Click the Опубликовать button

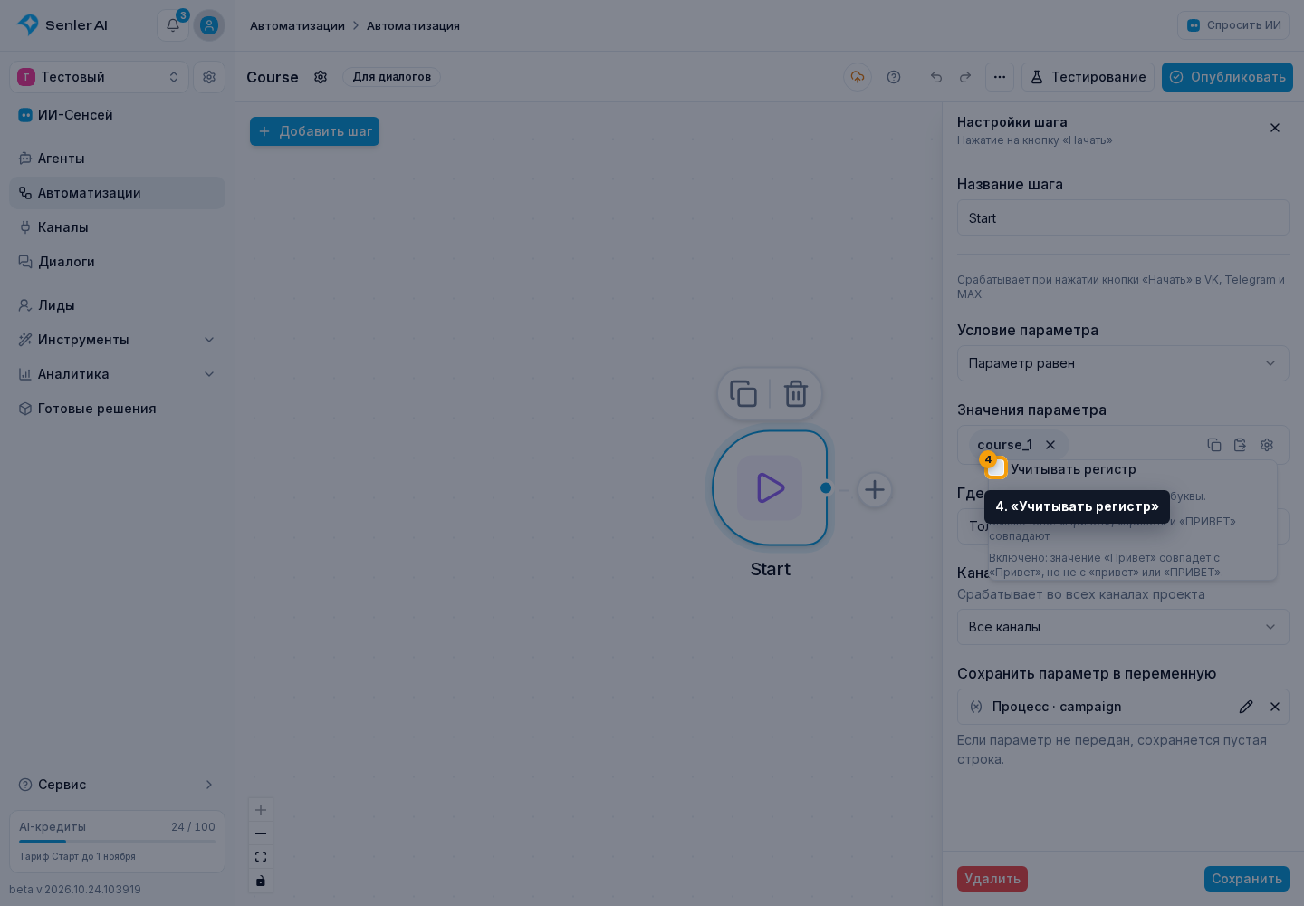(1227, 77)
